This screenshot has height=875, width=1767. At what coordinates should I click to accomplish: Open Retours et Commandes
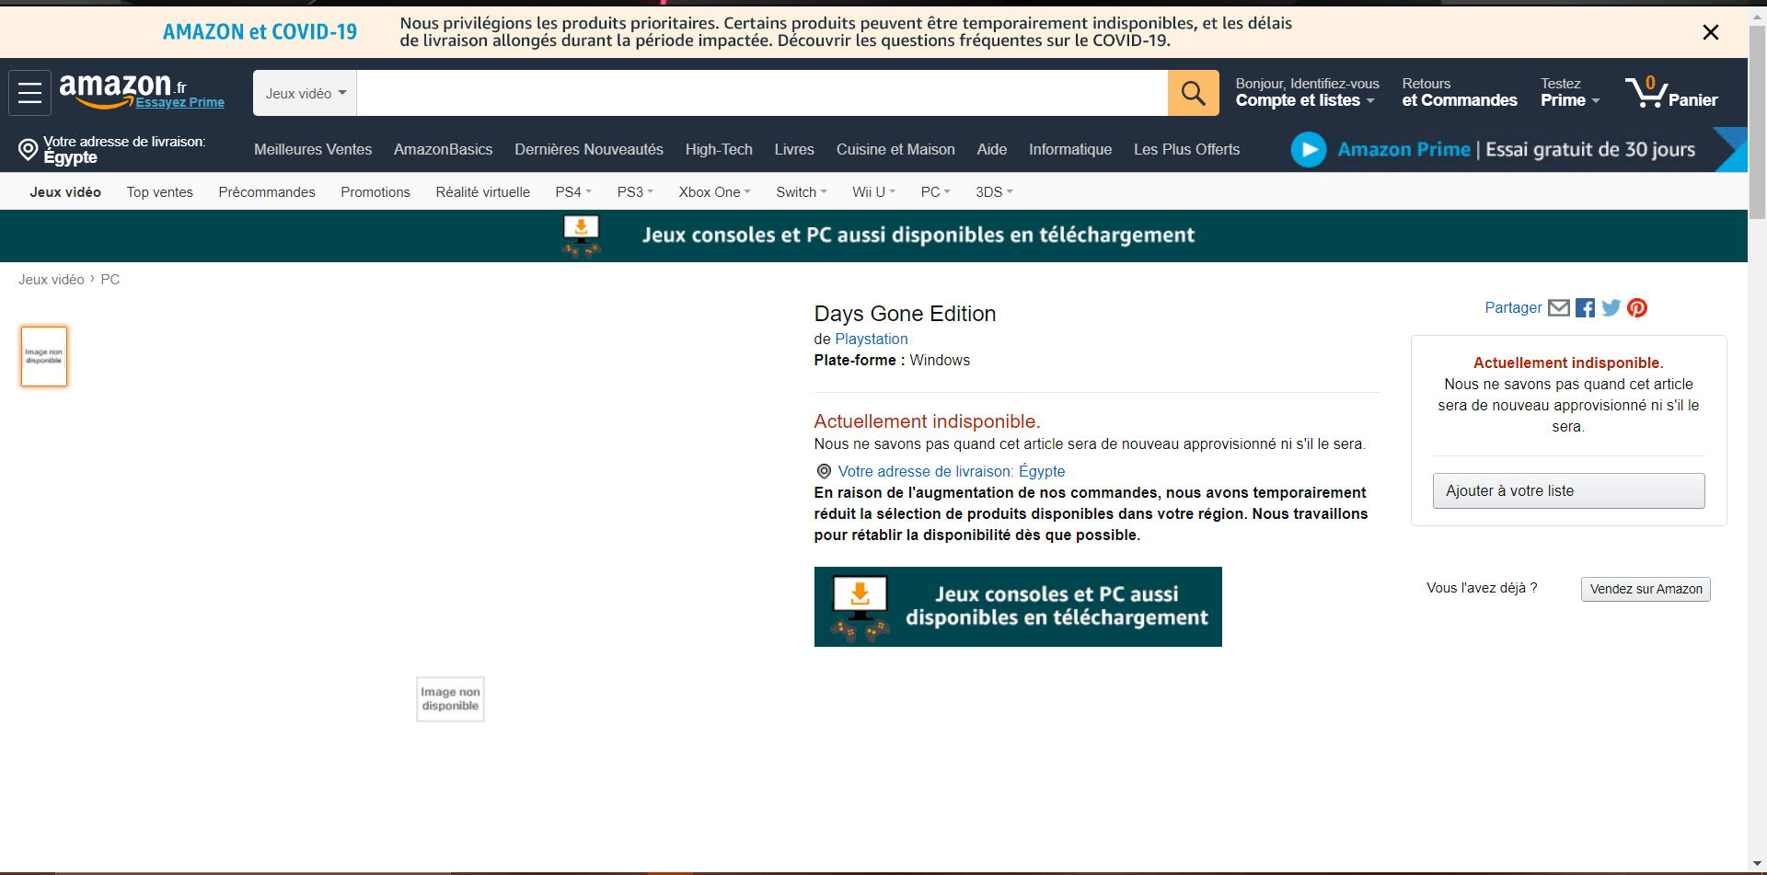(1460, 92)
